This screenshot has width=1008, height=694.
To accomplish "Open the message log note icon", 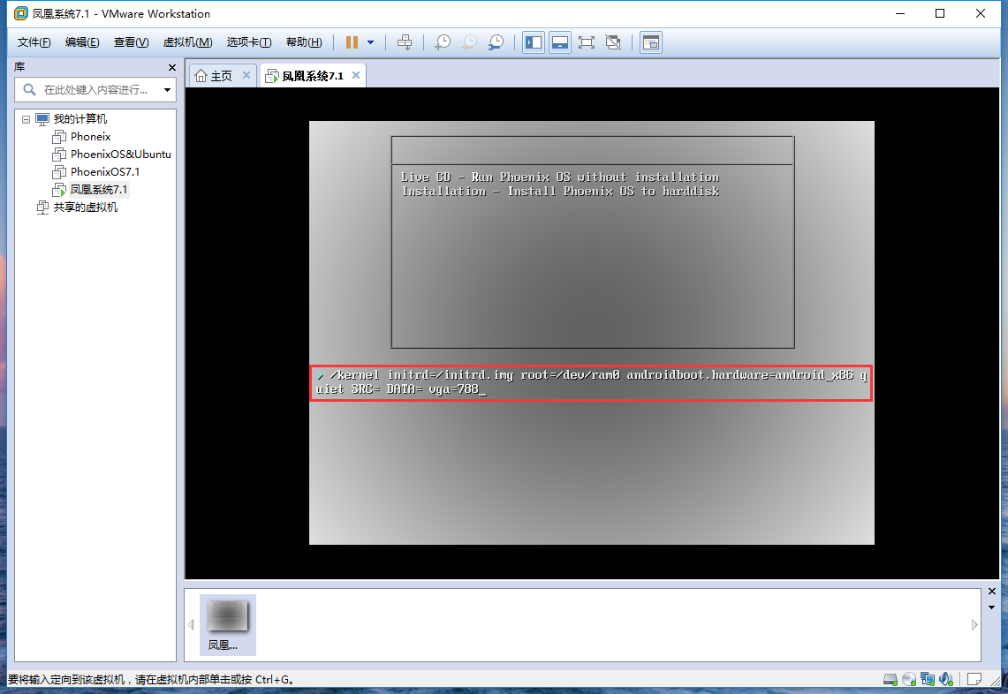I will [974, 679].
